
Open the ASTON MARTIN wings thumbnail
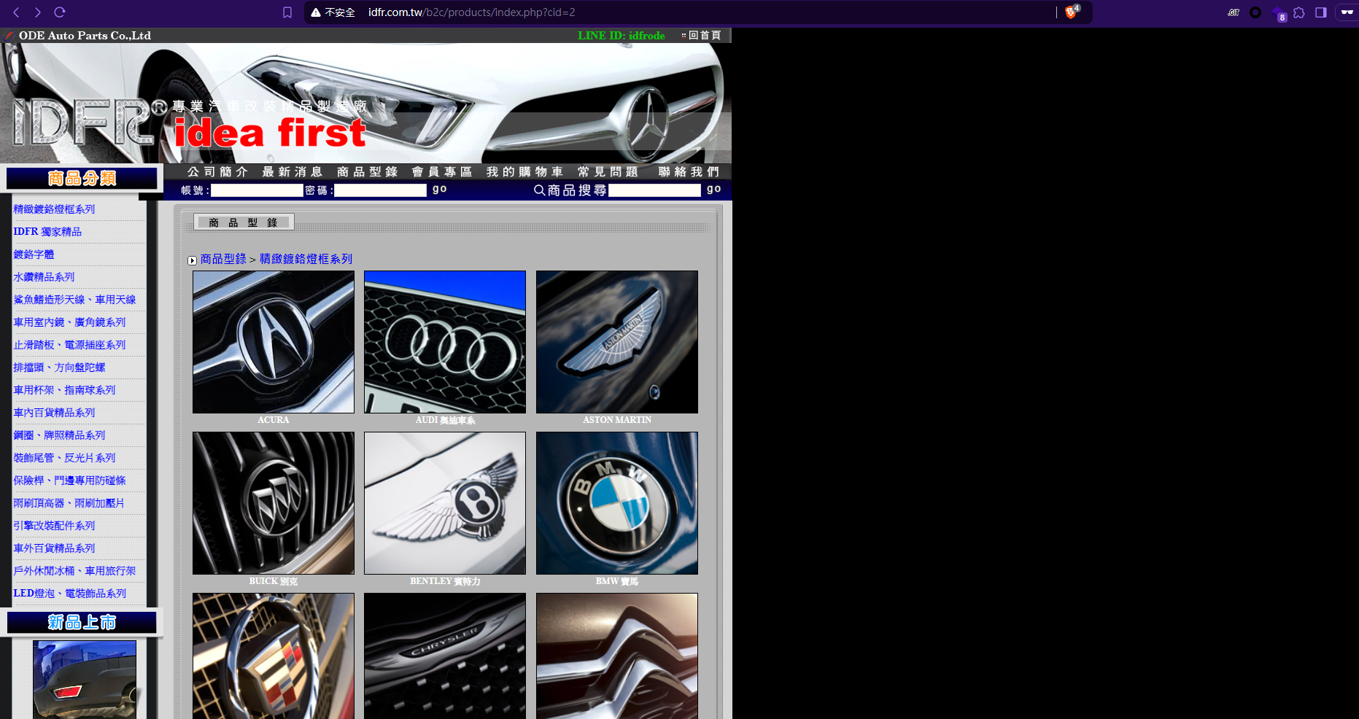point(617,342)
